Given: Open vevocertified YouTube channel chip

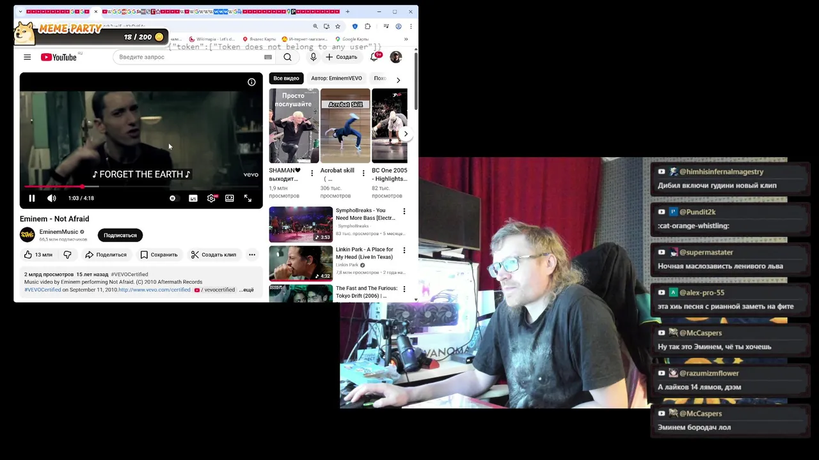Looking at the screenshot, I should click(215, 290).
